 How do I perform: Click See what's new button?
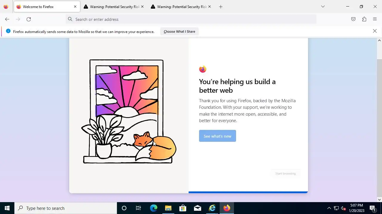pyautogui.click(x=218, y=136)
